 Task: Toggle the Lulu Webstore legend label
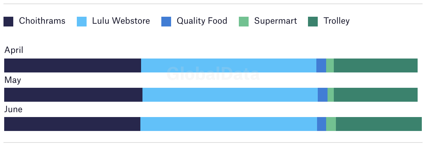pyautogui.click(x=121, y=21)
